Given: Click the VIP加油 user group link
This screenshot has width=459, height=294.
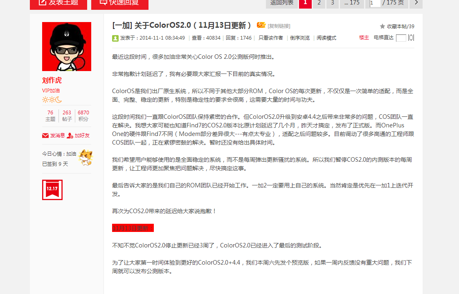Looking at the screenshot, I should pos(51,91).
